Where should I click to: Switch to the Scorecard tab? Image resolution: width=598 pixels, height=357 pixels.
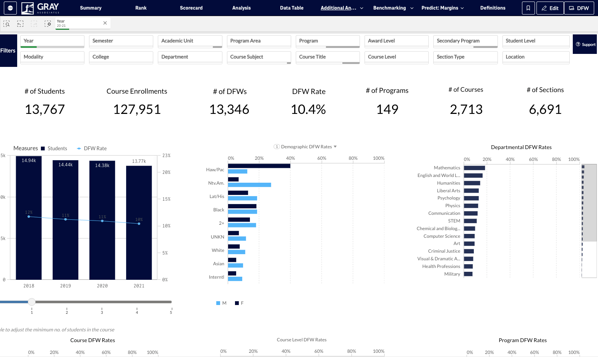pyautogui.click(x=191, y=8)
